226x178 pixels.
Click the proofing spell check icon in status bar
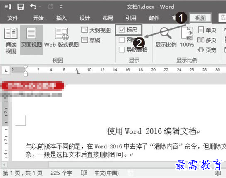point(84,173)
